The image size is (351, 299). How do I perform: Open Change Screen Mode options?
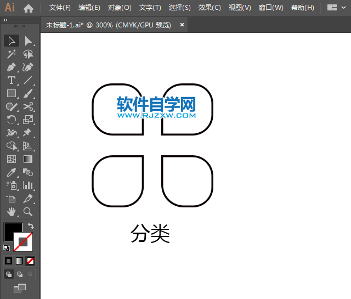20,287
